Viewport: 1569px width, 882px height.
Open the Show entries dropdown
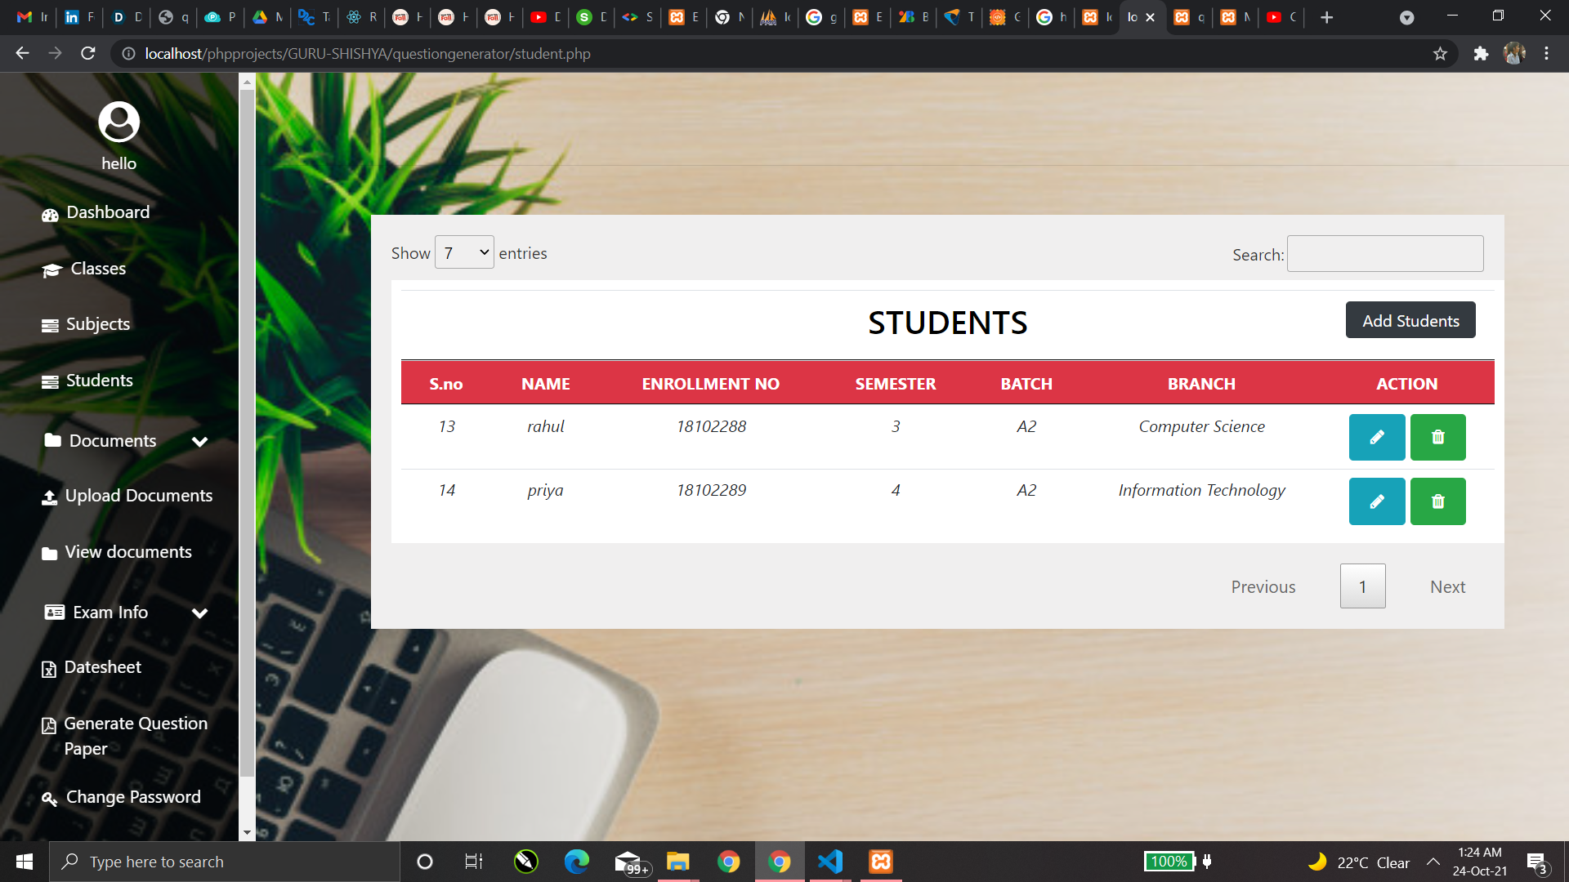(x=464, y=252)
